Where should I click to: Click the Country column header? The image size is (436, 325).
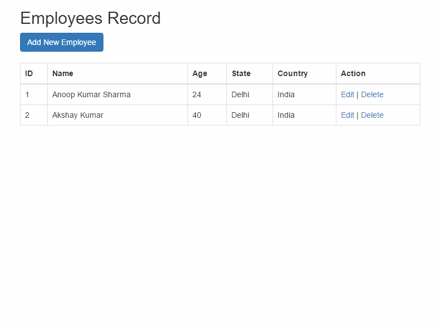point(293,73)
